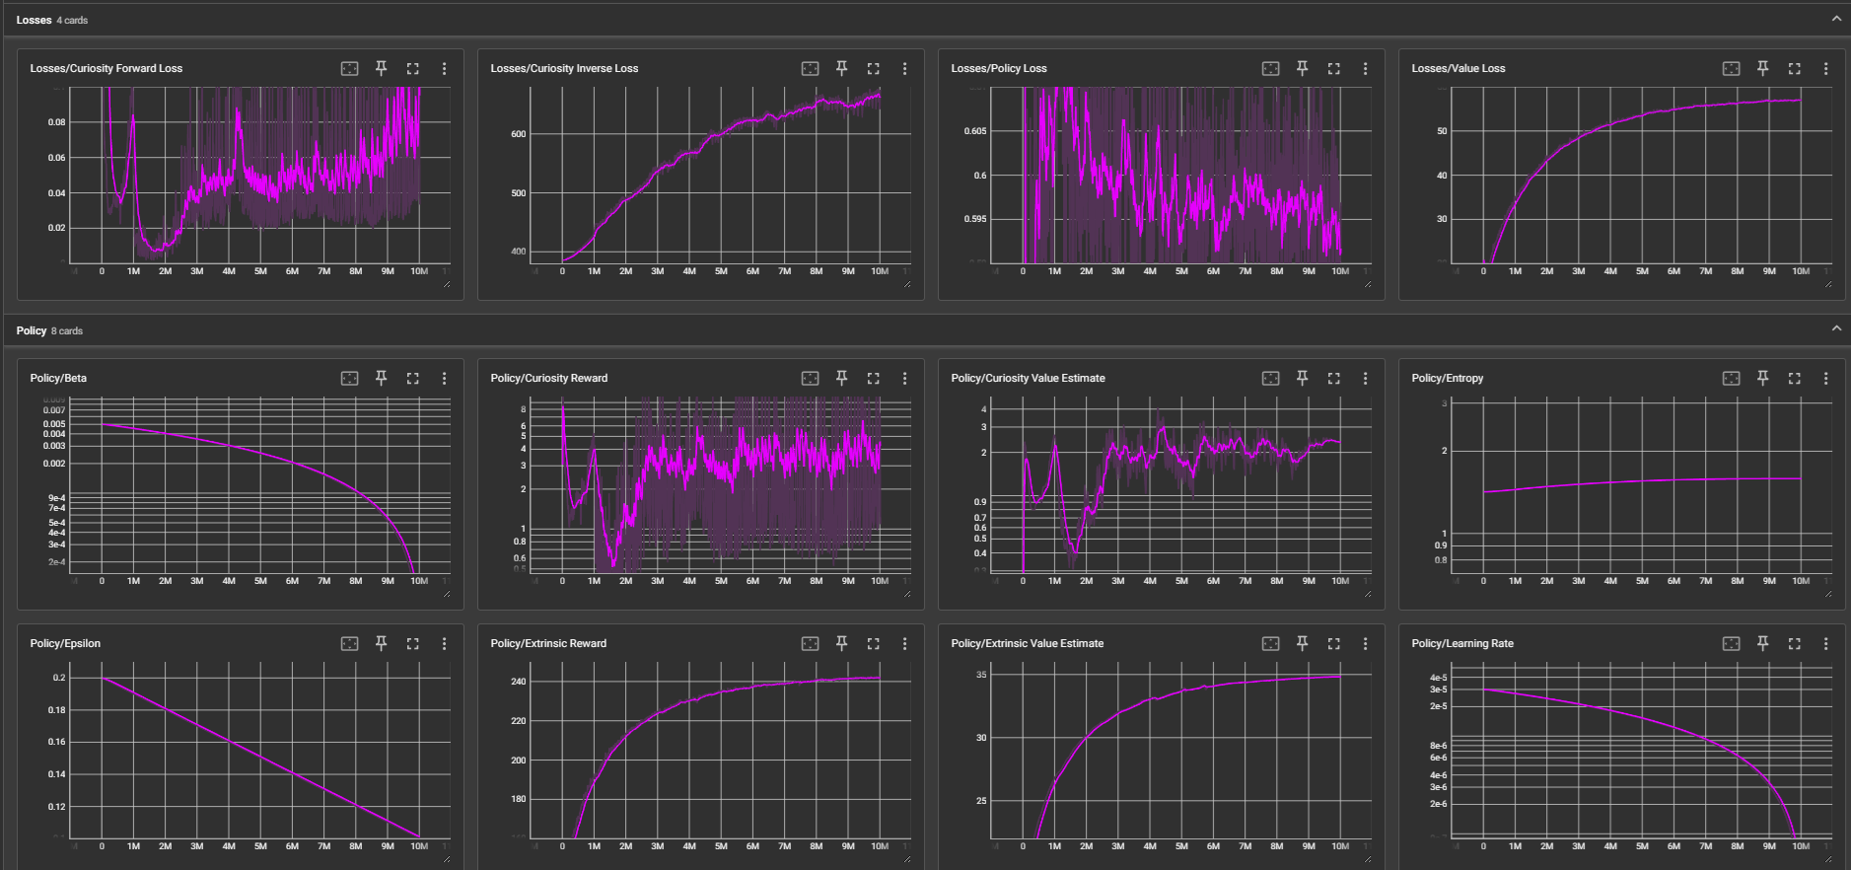
Task: Pin the Policy/Extrinsic Reward card
Action: [841, 643]
